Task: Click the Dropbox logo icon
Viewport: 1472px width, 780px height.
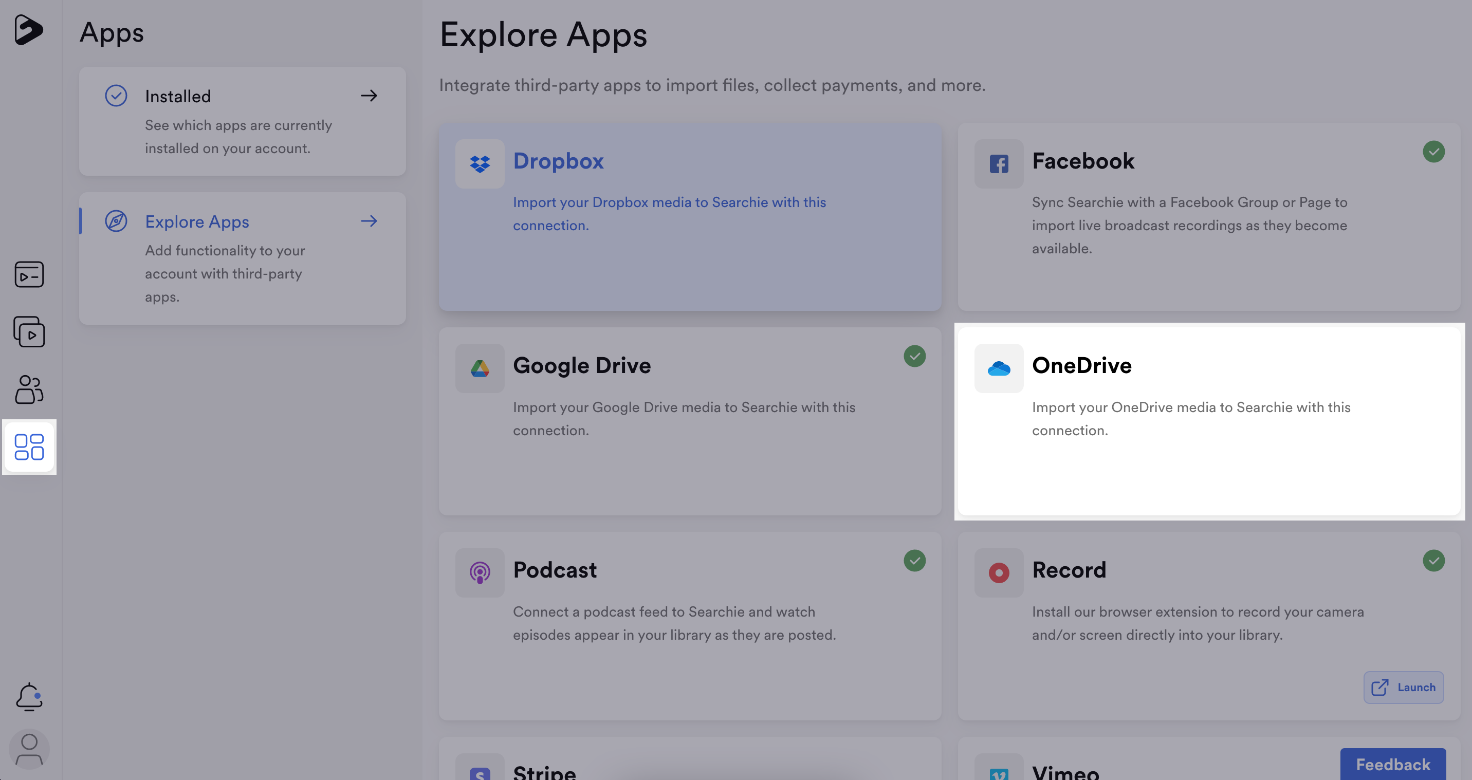Action: click(x=480, y=164)
